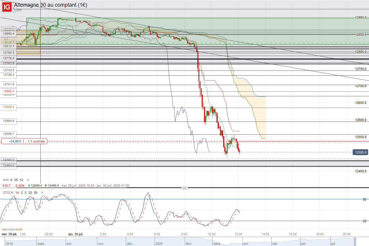Select the 12778.2 level label
This screenshot has height=246, width=369.
pyautogui.click(x=9, y=58)
